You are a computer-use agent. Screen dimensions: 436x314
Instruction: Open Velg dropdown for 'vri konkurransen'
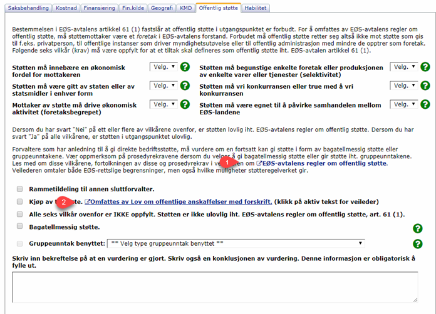point(404,86)
